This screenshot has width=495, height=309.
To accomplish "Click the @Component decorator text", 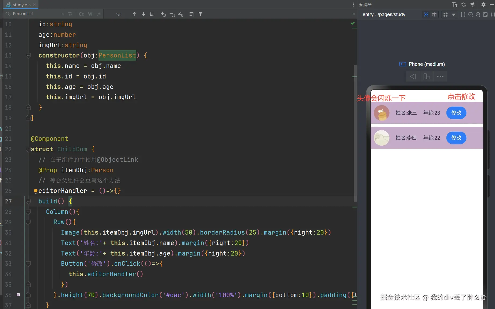I will 50,139.
